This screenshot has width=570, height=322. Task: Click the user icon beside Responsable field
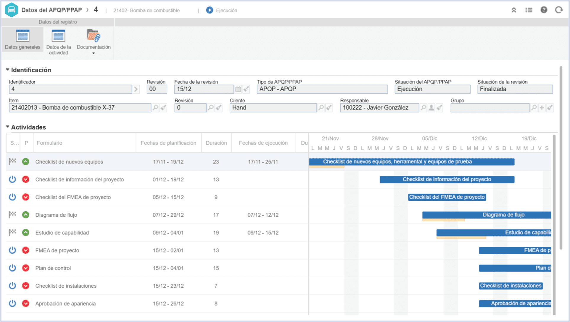pyautogui.click(x=431, y=108)
